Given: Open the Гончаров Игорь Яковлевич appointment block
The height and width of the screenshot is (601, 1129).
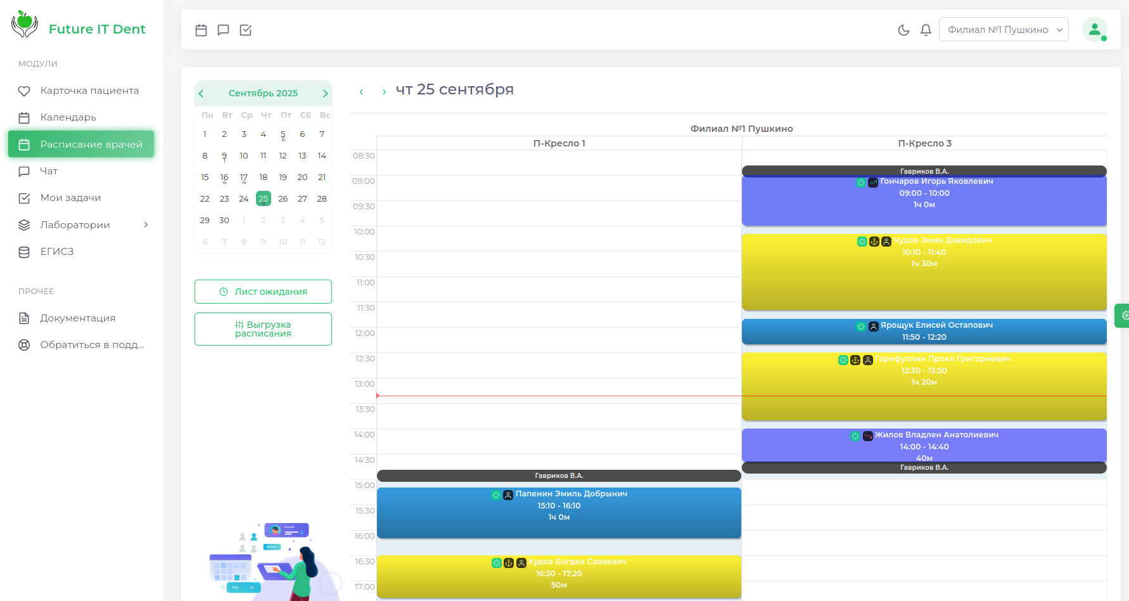Looking at the screenshot, I should [924, 200].
